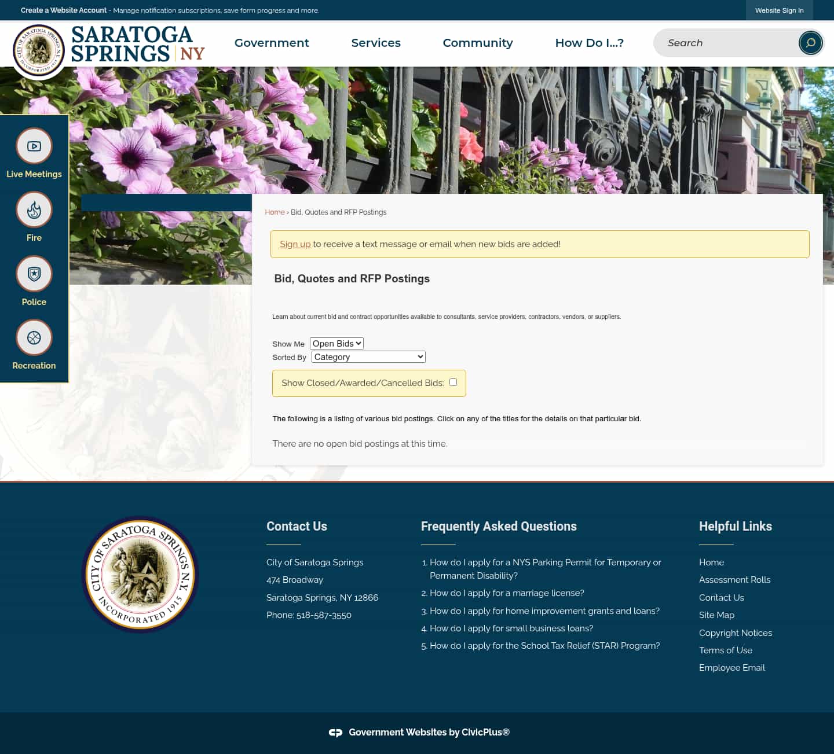
Task: Click the city seal image in footer
Action: click(x=140, y=574)
